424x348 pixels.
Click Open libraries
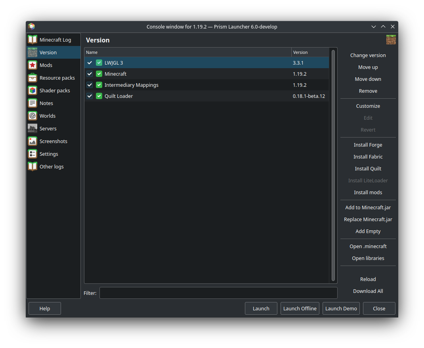click(x=368, y=258)
